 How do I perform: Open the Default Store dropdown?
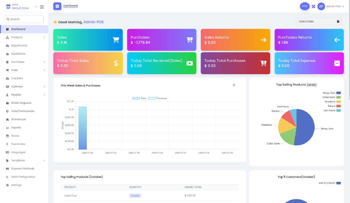pyautogui.click(x=22, y=6)
